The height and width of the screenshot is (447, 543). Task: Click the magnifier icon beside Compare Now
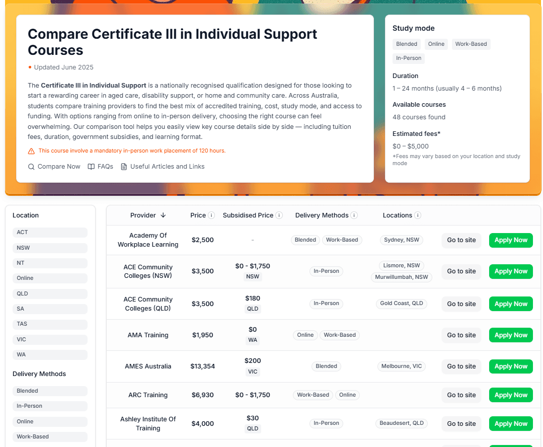[x=31, y=166]
